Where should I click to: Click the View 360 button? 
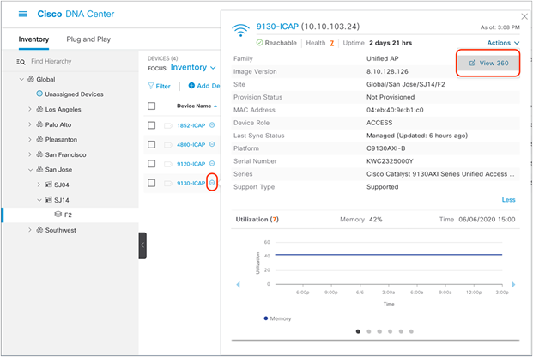488,63
